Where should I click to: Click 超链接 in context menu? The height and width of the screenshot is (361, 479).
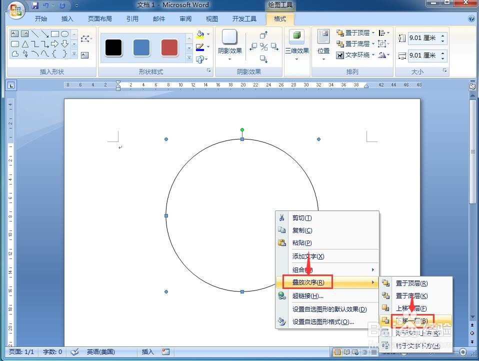coord(327,296)
